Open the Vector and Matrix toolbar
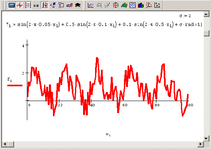The height and width of the screenshot is (149, 211). (28, 5)
